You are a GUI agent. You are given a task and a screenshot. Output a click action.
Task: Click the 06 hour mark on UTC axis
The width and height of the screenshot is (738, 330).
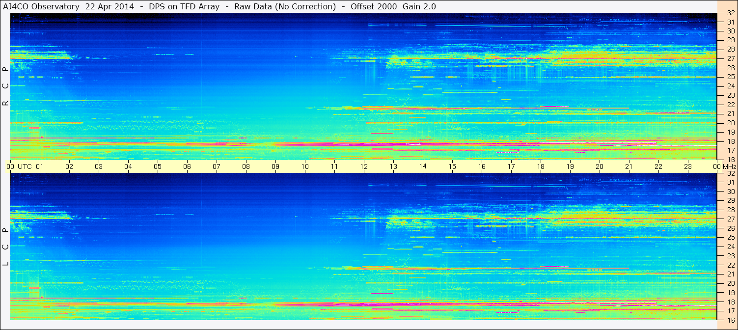pyautogui.click(x=187, y=166)
